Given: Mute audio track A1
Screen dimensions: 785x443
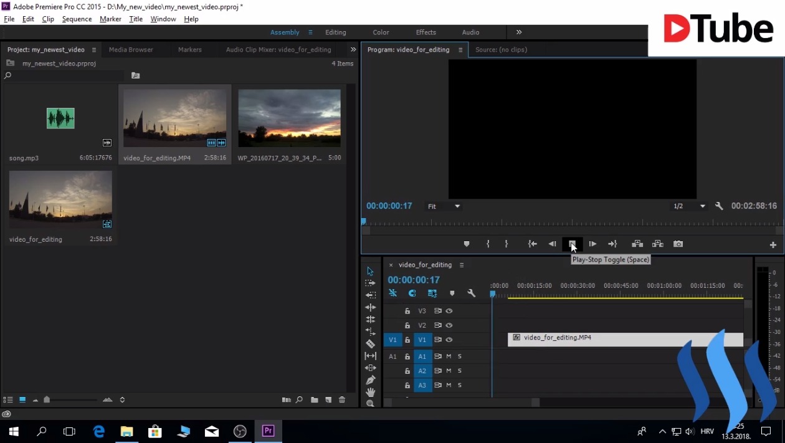Looking at the screenshot, I should click(449, 356).
